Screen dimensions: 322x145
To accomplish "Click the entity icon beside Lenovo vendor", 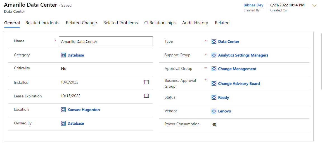I will (x=214, y=111).
